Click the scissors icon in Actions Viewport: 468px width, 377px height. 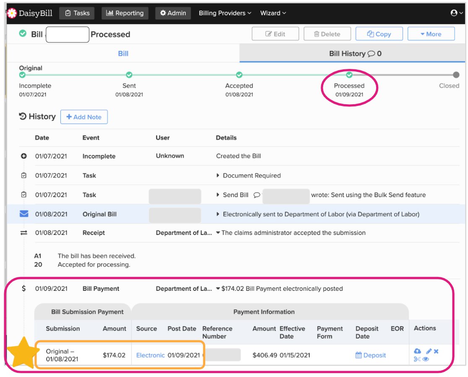click(x=417, y=359)
